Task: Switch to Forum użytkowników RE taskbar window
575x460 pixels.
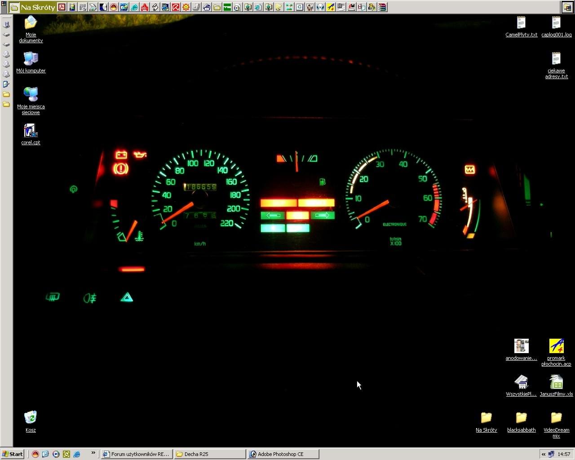Action: [x=136, y=454]
